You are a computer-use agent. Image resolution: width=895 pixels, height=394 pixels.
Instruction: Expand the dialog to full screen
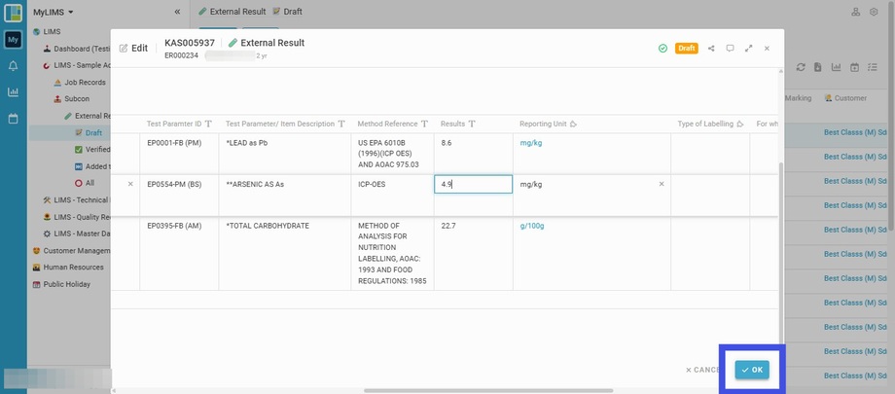tap(748, 48)
